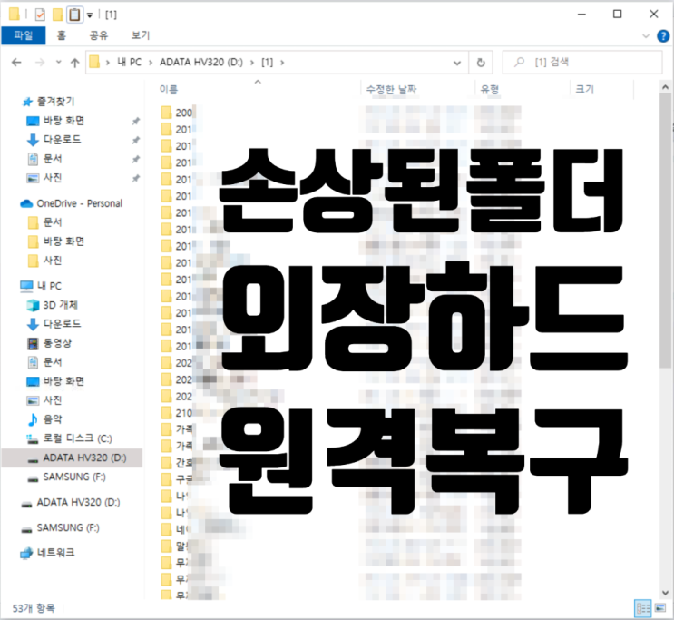Go up one folder level
Screen dimensions: 674x620
coord(74,64)
